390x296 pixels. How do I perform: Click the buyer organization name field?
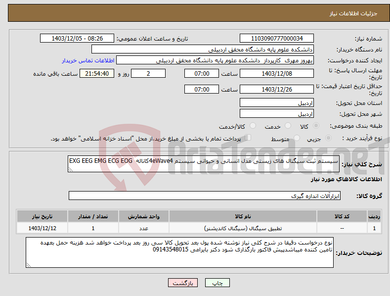pyautogui.click(x=203, y=49)
